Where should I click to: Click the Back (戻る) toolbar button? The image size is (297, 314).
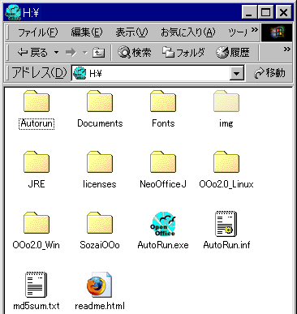(x=32, y=52)
